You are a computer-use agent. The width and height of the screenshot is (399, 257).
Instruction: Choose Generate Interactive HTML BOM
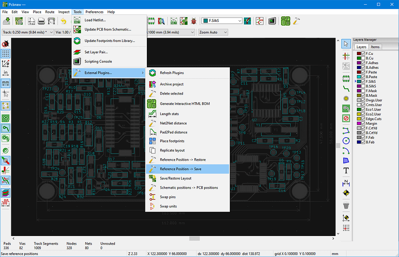185,104
